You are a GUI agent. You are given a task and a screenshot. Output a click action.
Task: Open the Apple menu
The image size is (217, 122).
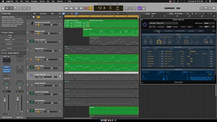(x=3, y=1)
